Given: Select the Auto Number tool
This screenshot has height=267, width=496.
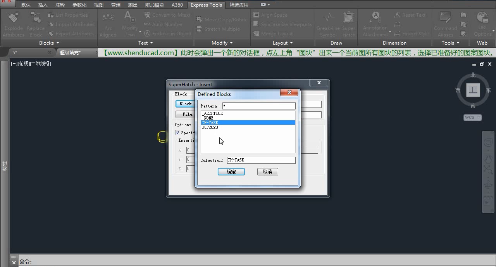Looking at the screenshot, I should 163,24.
